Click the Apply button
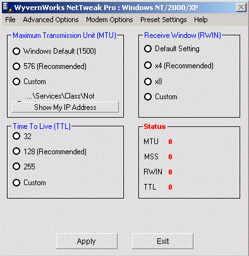 click(87, 241)
